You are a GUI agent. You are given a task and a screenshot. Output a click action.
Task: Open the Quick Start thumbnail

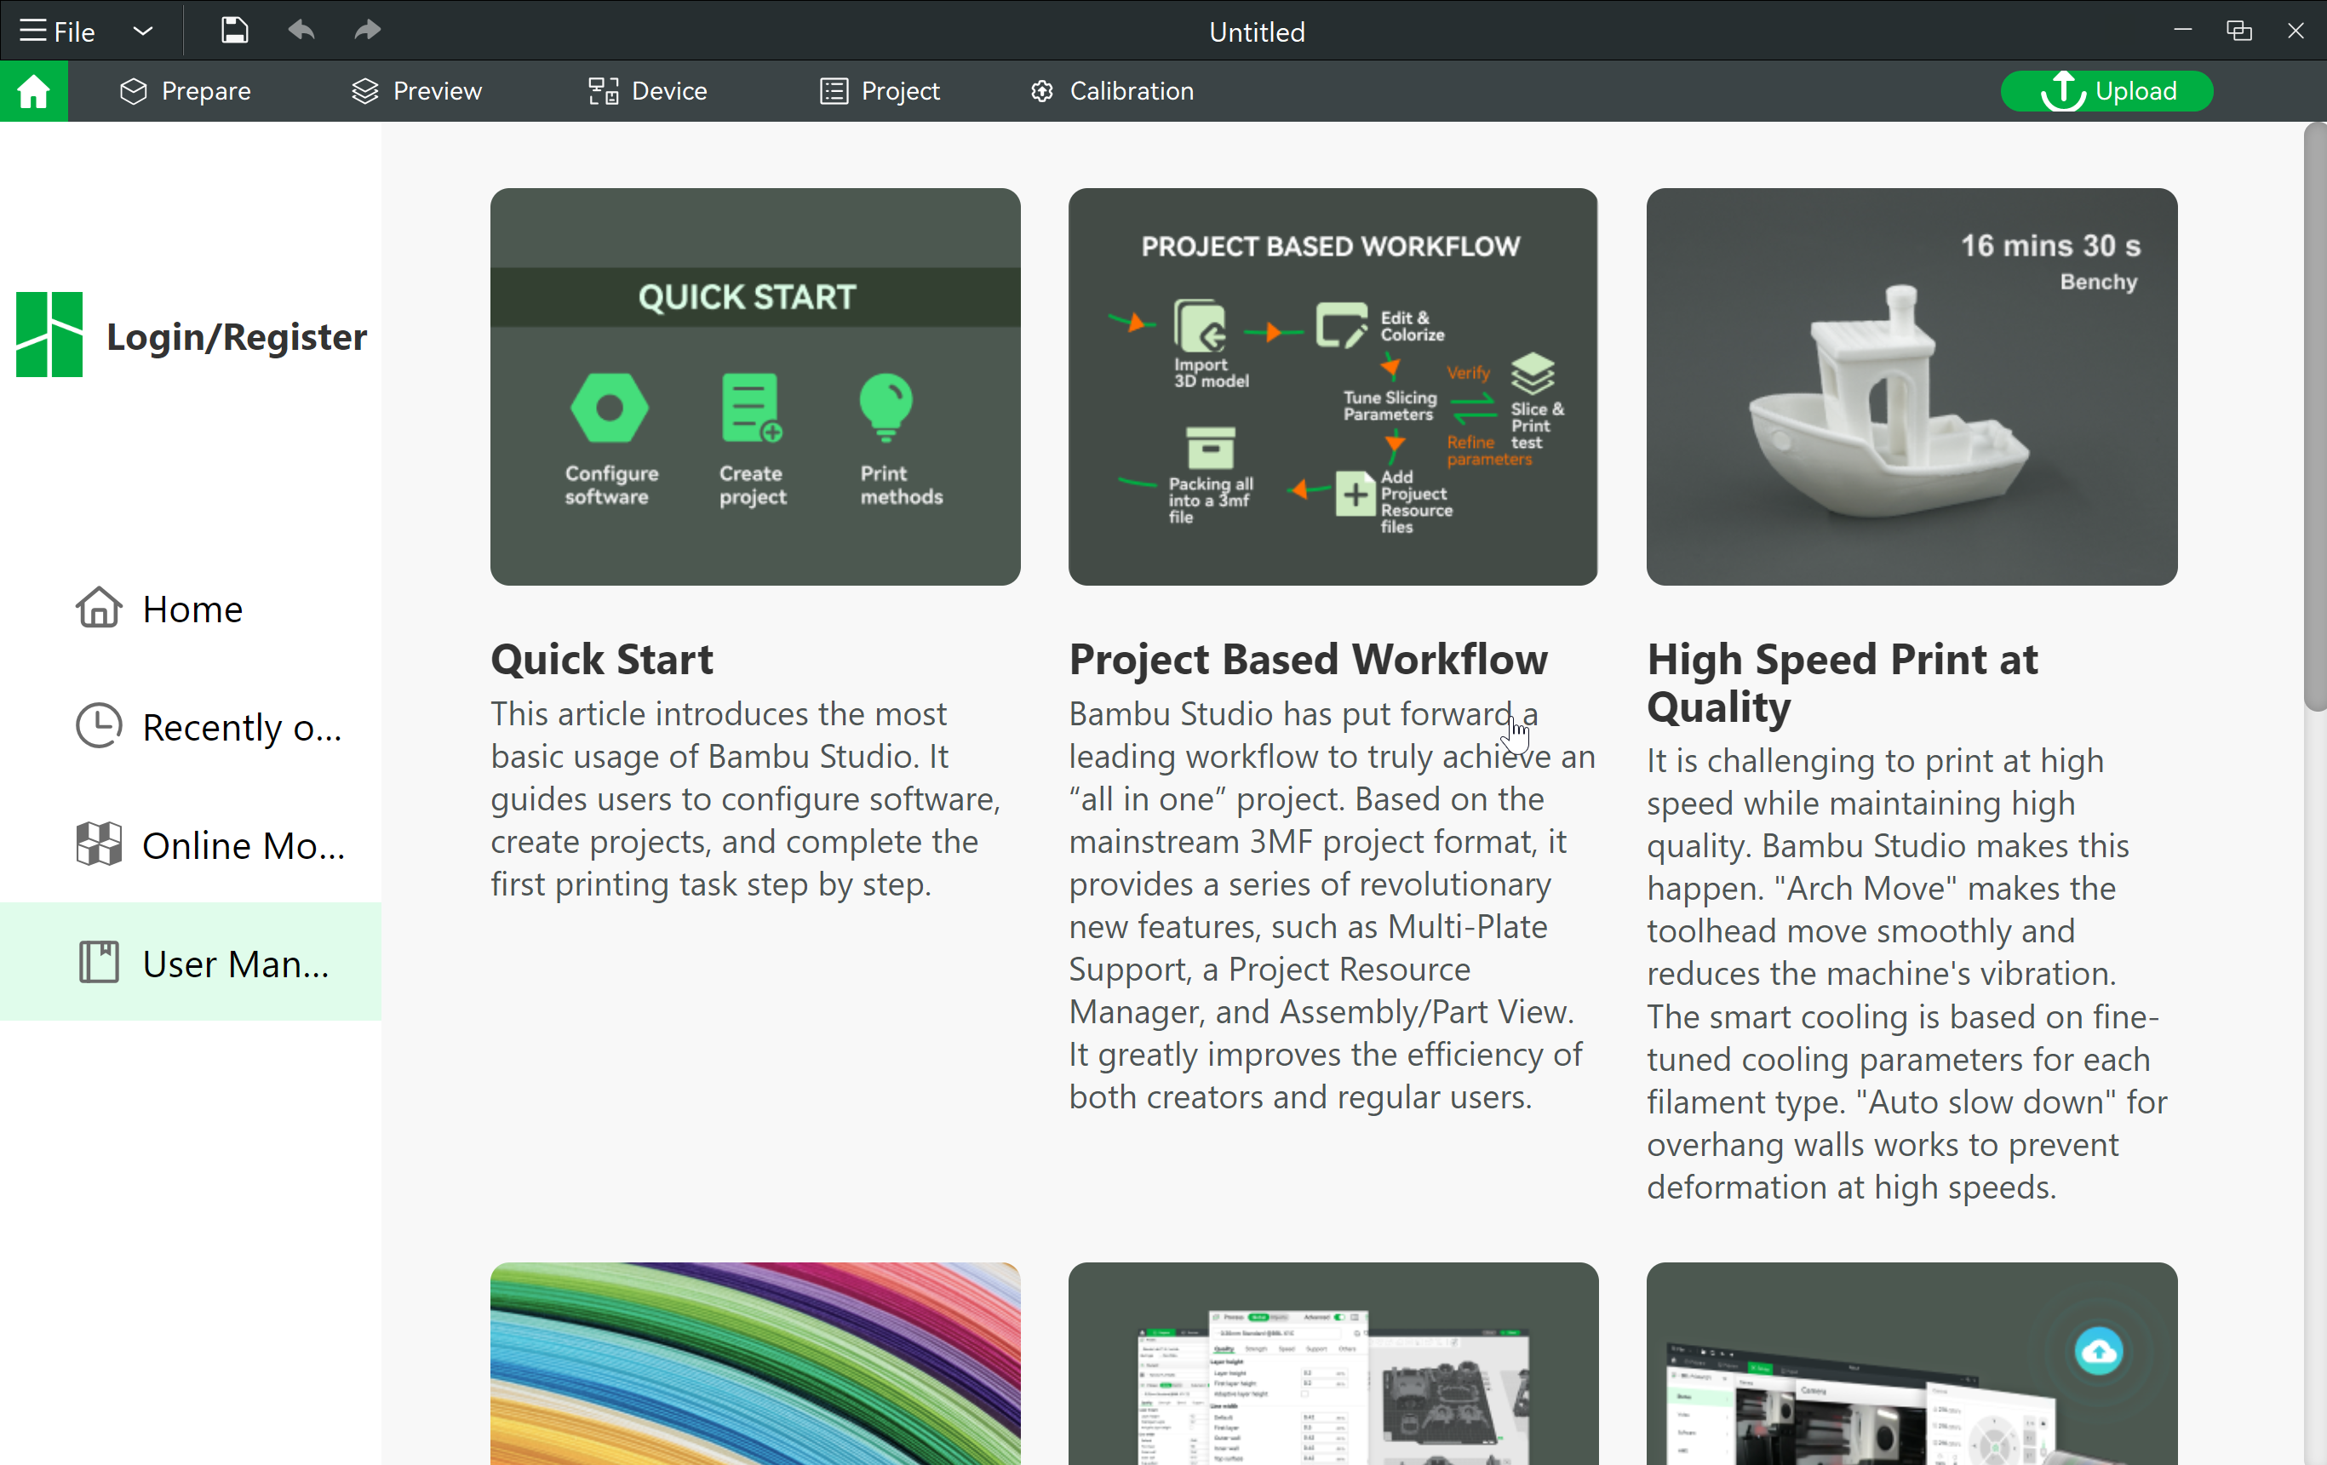pos(754,386)
